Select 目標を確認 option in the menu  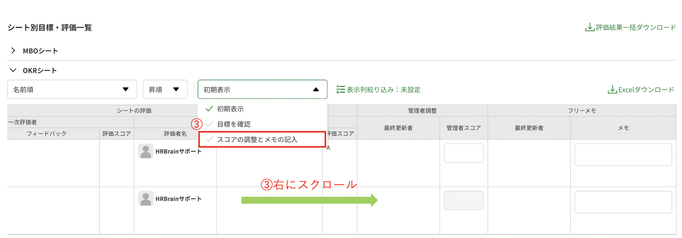tap(234, 124)
